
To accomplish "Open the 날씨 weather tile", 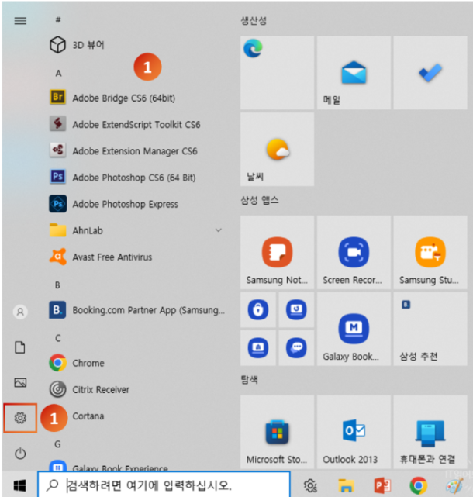I will [x=277, y=149].
